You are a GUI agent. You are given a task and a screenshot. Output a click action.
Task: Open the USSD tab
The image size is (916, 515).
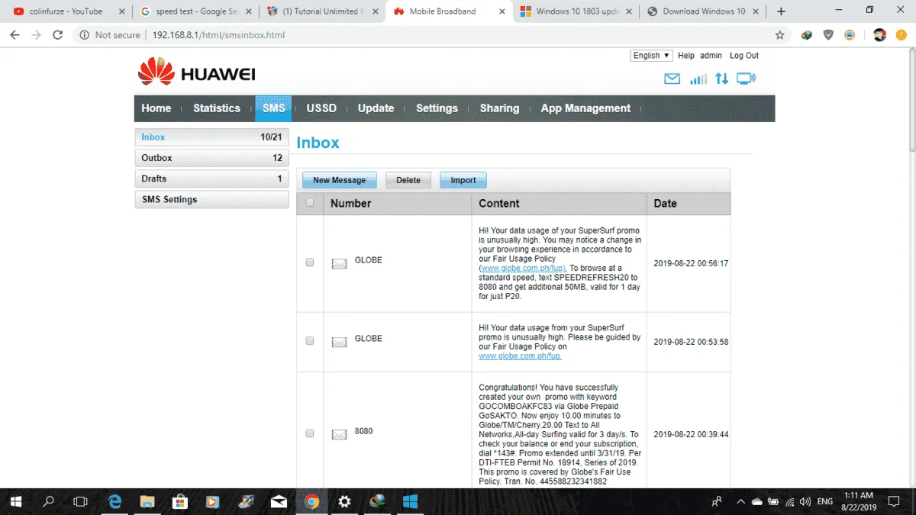click(x=321, y=108)
